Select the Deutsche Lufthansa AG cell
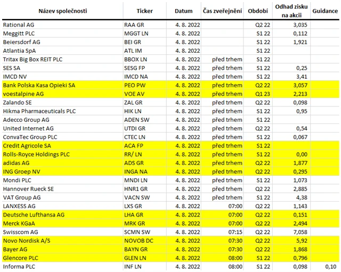The width and height of the screenshot is (341, 272). (x=34, y=215)
